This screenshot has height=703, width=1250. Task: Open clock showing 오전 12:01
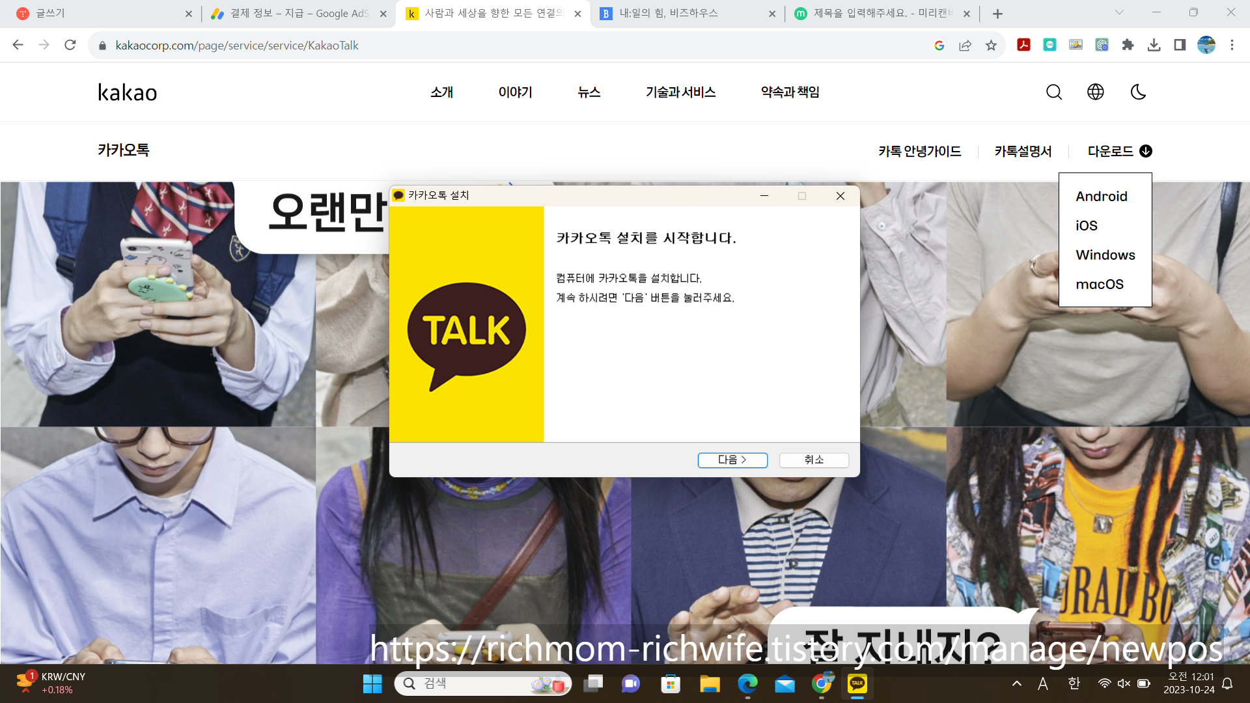click(x=1189, y=683)
